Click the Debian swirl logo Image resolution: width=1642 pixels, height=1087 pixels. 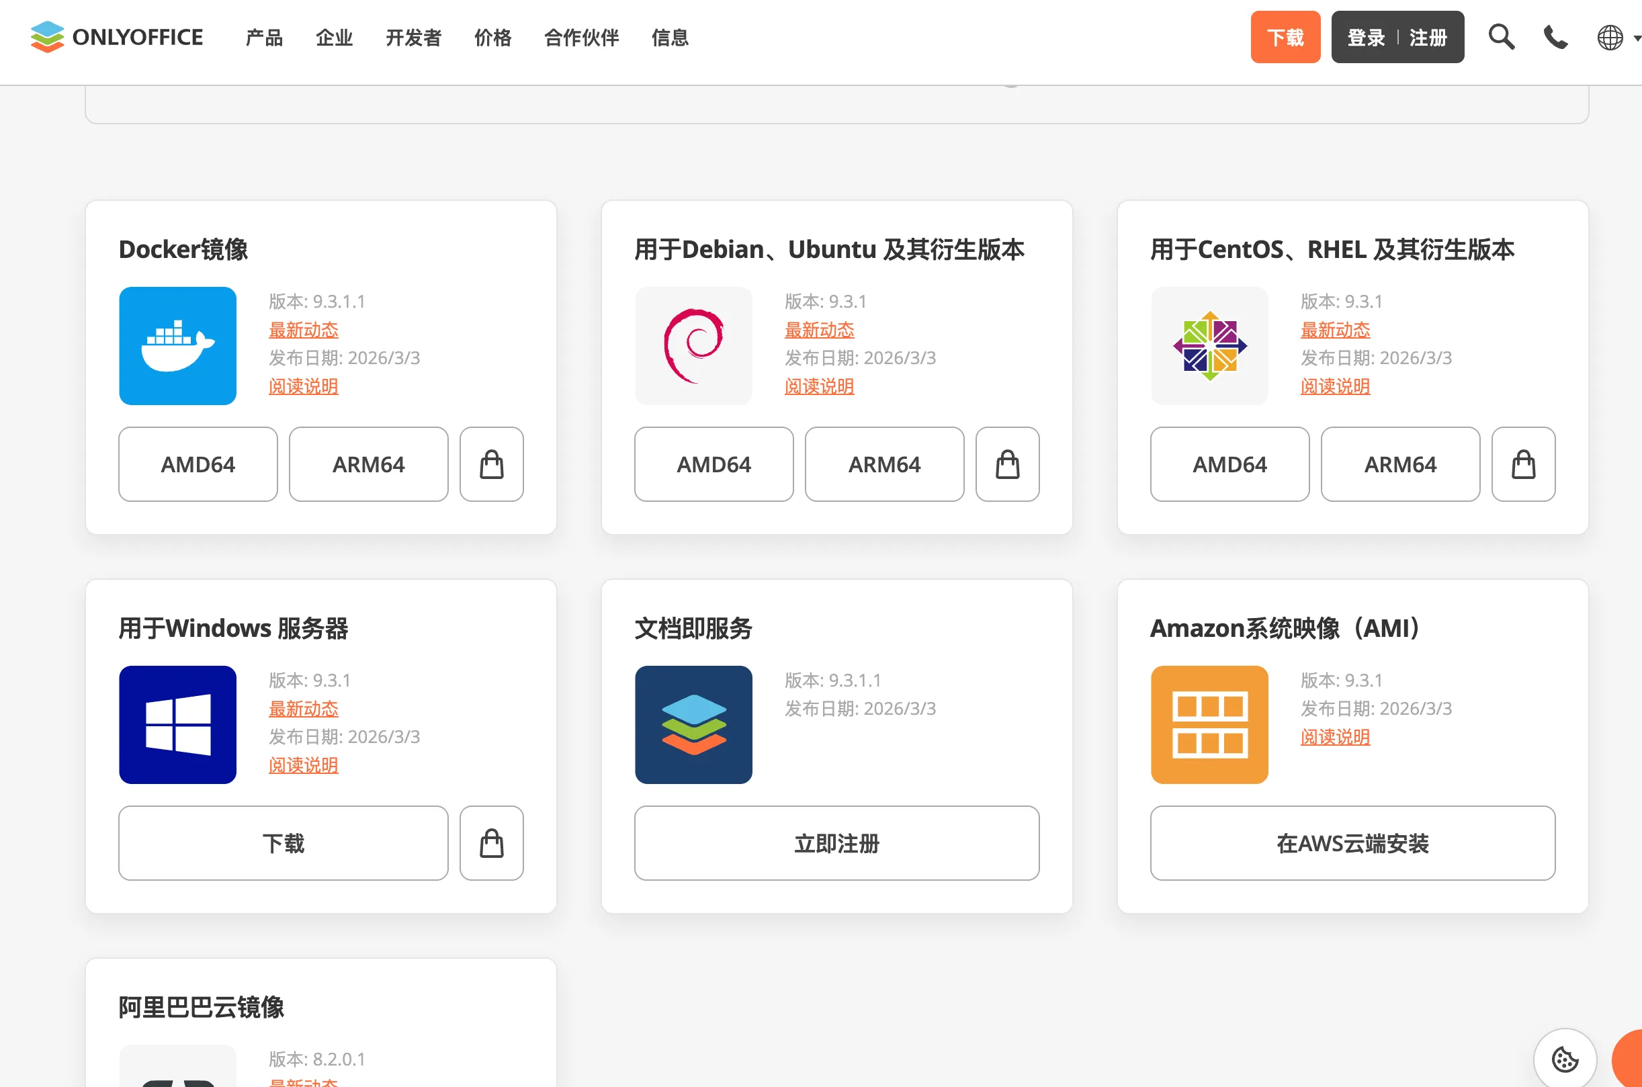pyautogui.click(x=693, y=346)
